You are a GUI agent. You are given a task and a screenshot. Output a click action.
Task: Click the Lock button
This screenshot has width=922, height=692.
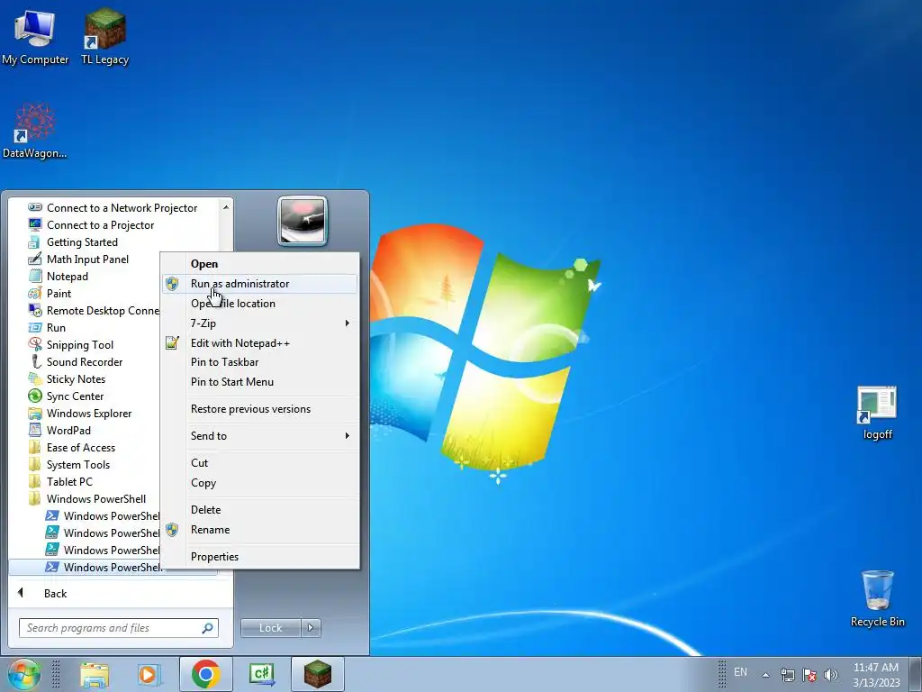pyautogui.click(x=270, y=628)
